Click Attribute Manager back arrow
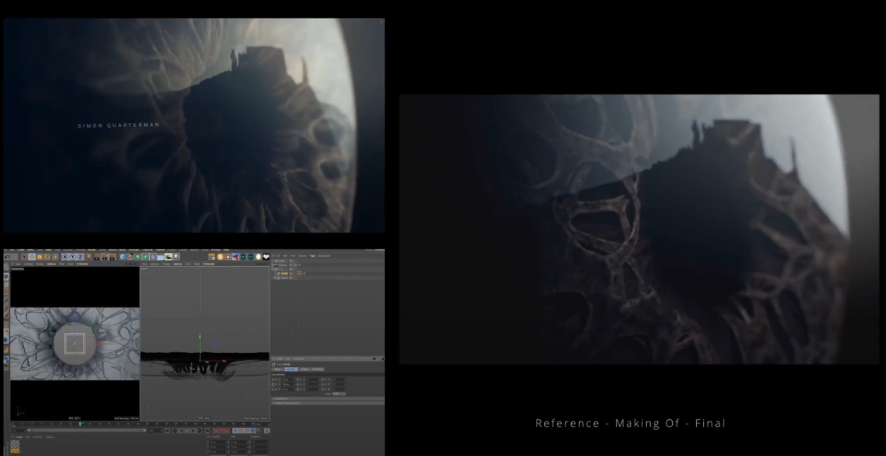This screenshot has width=886, height=456. click(x=374, y=359)
